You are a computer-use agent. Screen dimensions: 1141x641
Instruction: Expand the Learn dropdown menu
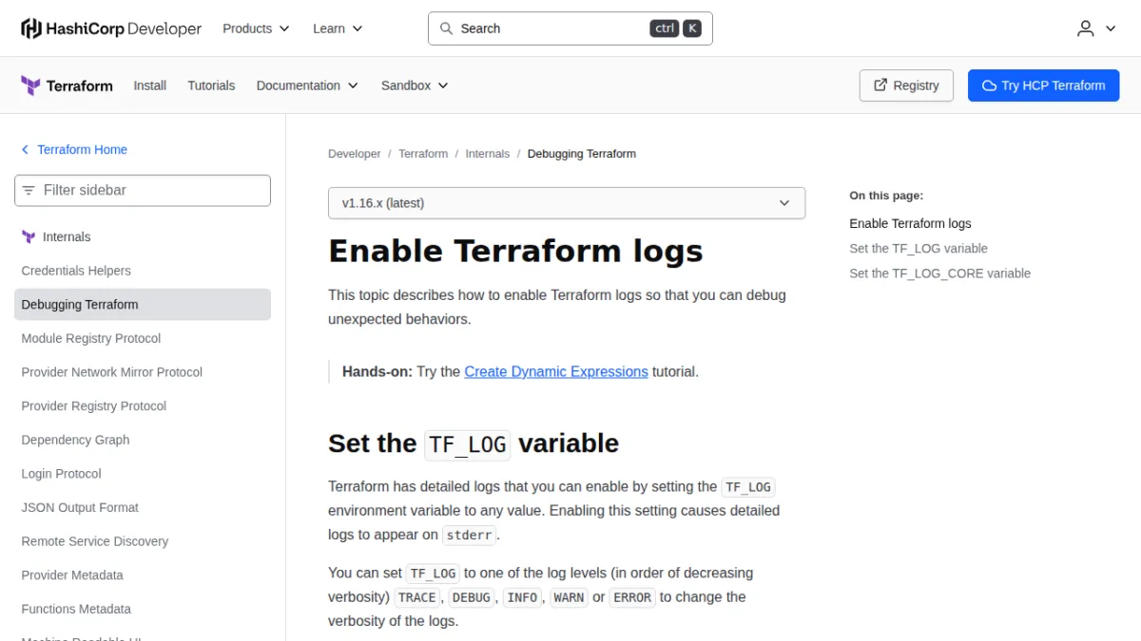(x=338, y=28)
